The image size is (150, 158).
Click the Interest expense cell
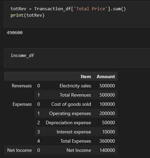click(x=74, y=132)
